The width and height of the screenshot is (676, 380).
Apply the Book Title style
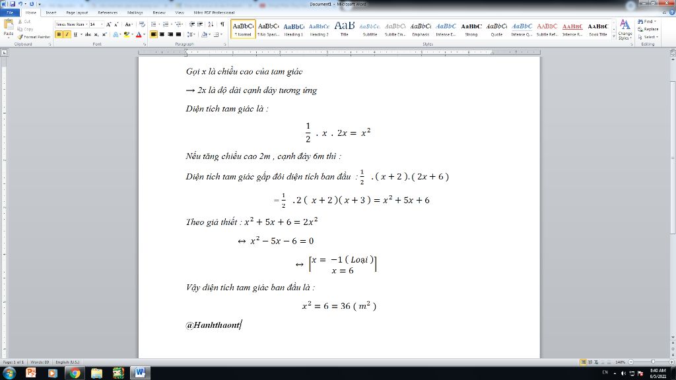pyautogui.click(x=598, y=29)
